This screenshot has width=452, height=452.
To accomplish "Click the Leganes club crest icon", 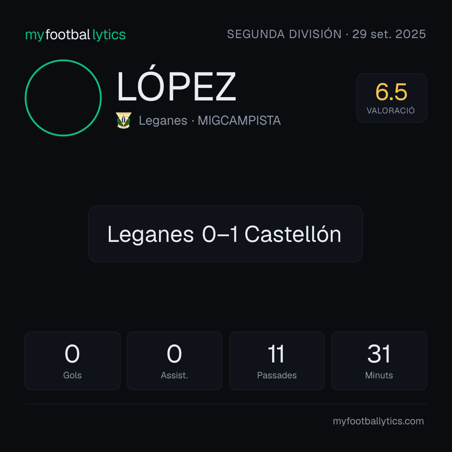I will pos(123,120).
